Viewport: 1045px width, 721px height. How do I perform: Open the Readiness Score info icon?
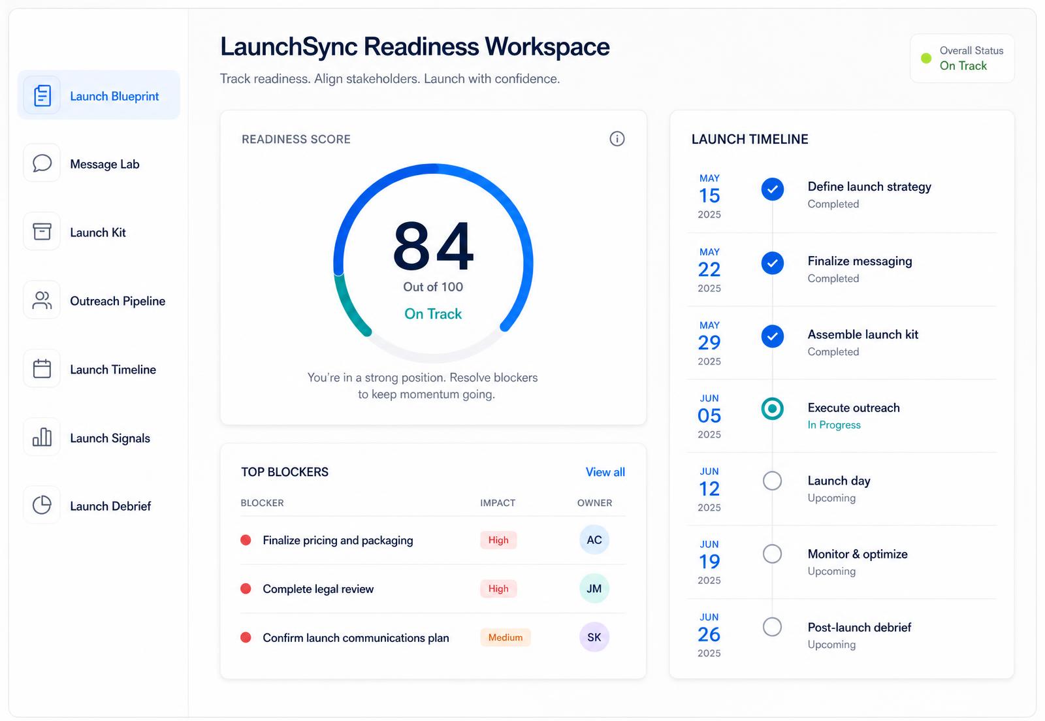point(617,138)
